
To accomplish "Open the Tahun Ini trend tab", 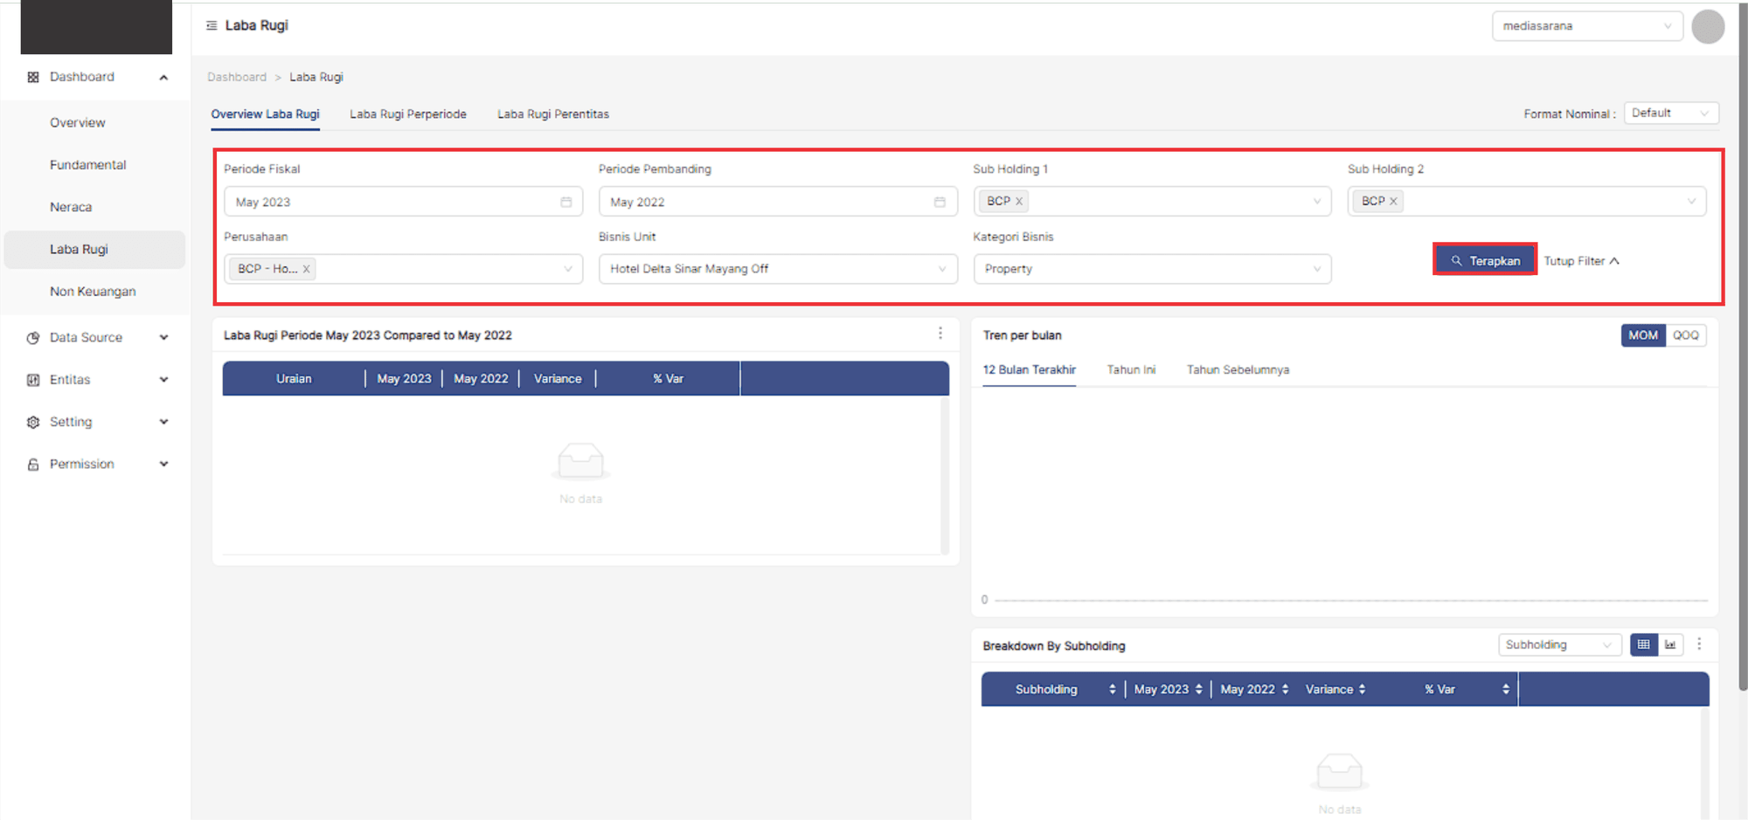I will coord(1131,370).
